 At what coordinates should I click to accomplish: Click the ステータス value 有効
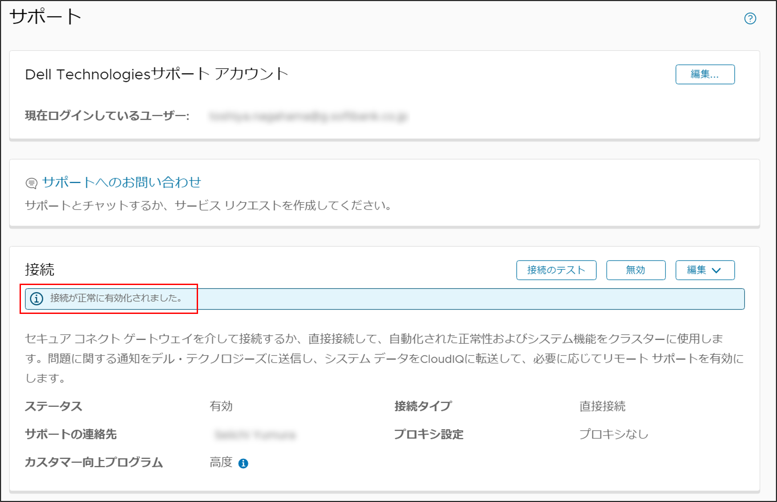click(x=221, y=406)
